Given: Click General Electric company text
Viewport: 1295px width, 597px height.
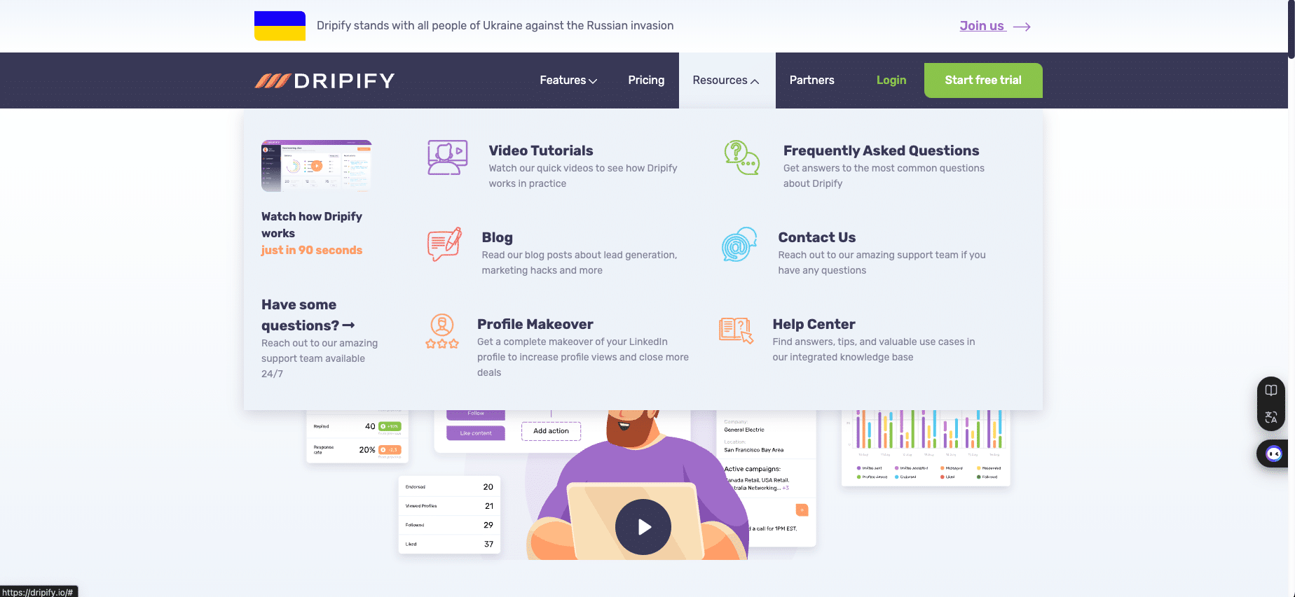Looking at the screenshot, I should (744, 430).
